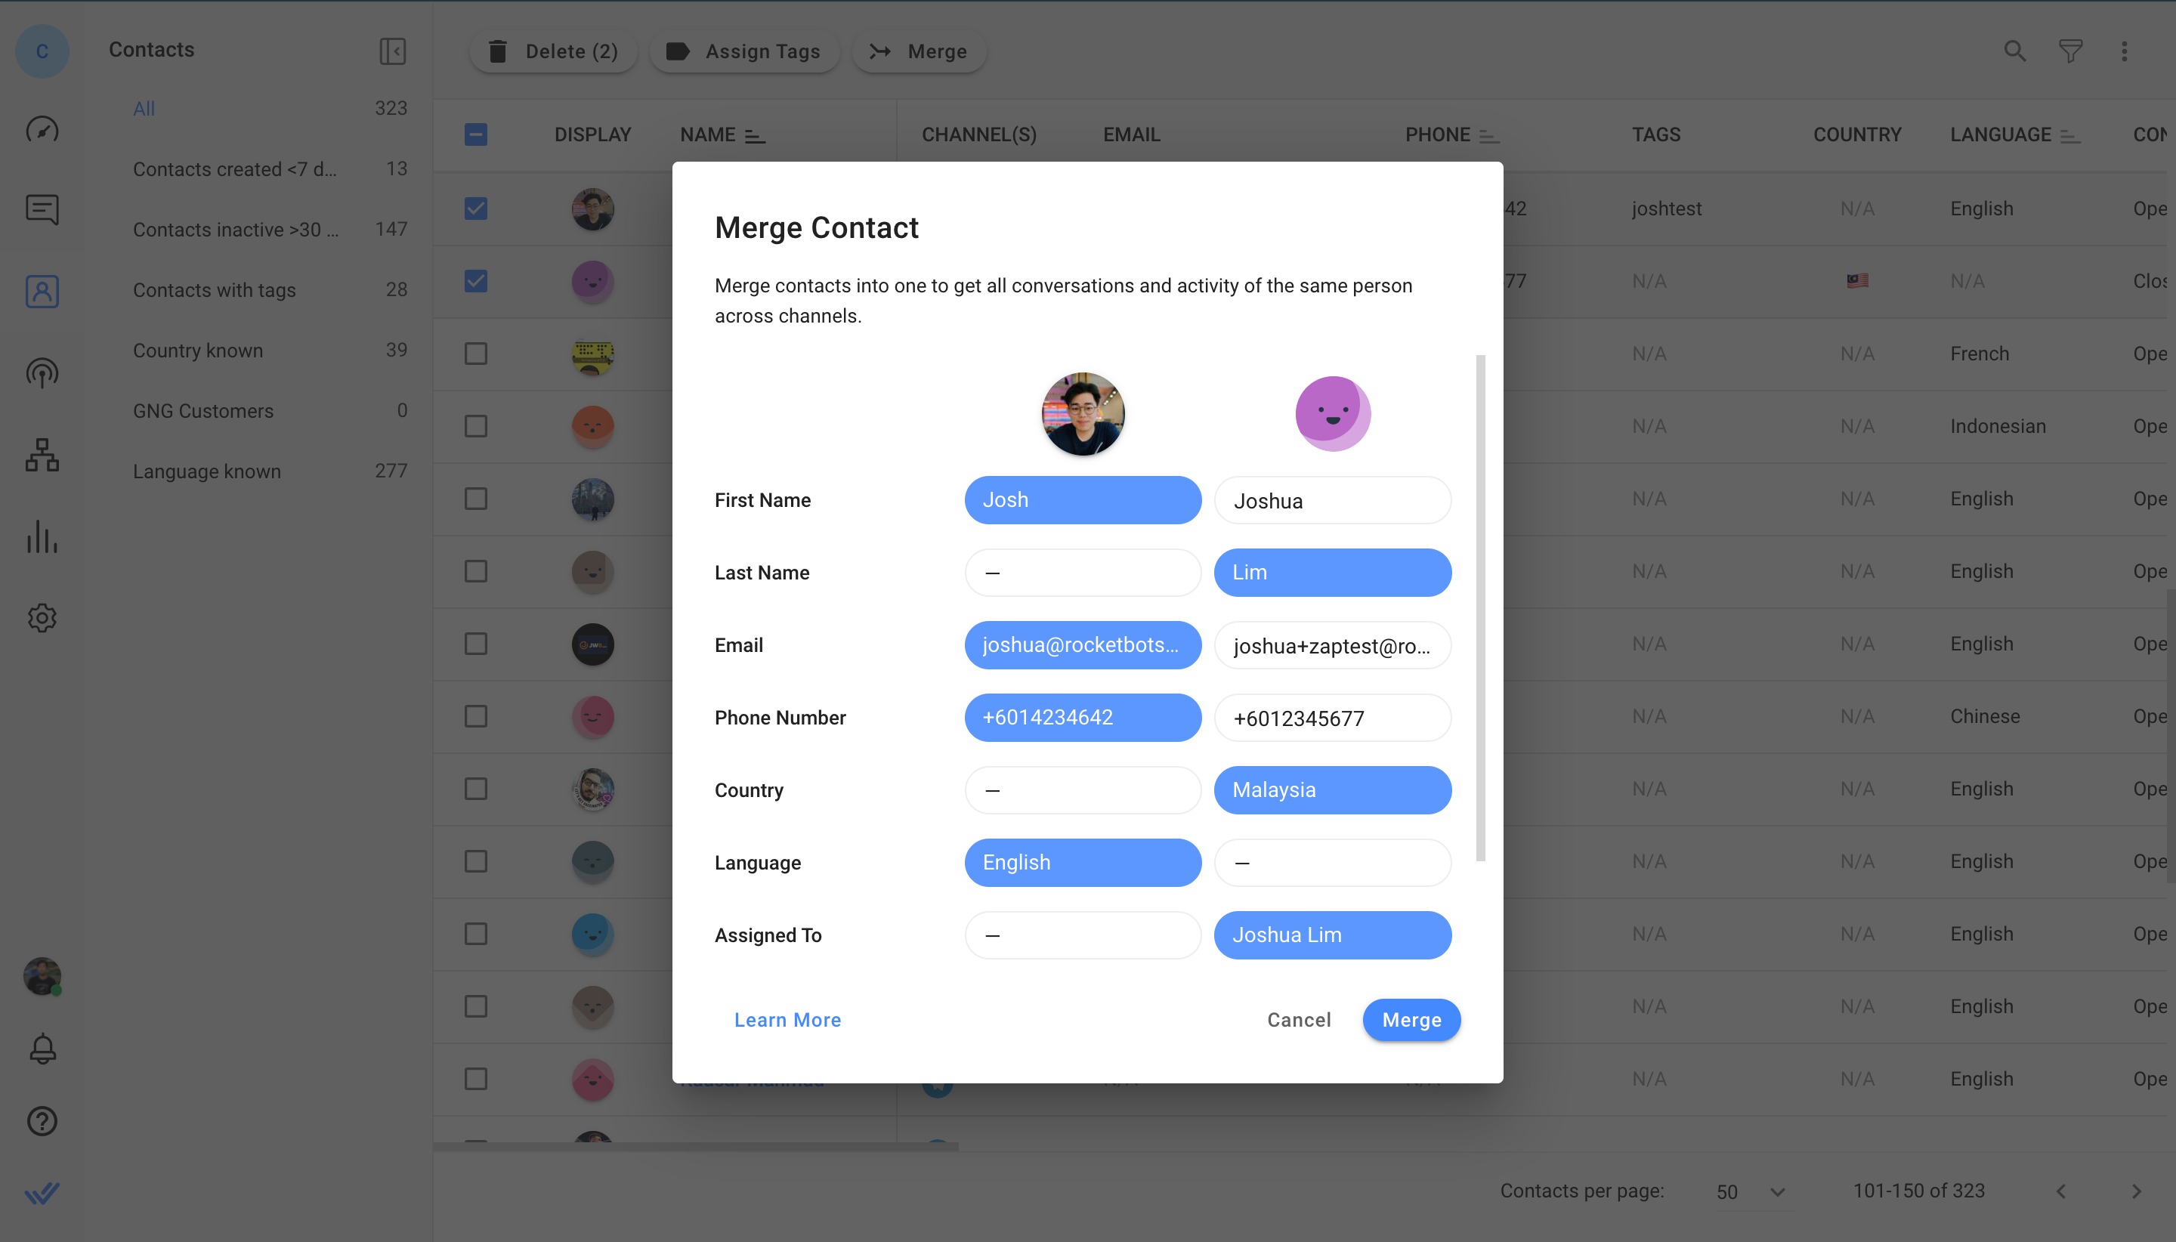Select Joshua's first name field
This screenshot has width=2176, height=1242.
pyautogui.click(x=1331, y=499)
